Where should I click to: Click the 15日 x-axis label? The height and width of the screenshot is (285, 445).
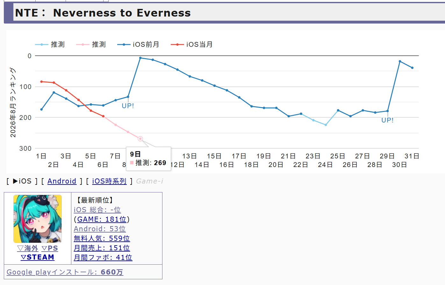coord(214,156)
